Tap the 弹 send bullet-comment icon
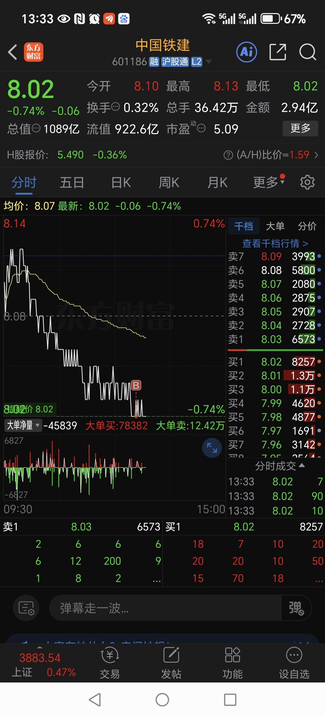This screenshot has width=325, height=717. point(296,608)
